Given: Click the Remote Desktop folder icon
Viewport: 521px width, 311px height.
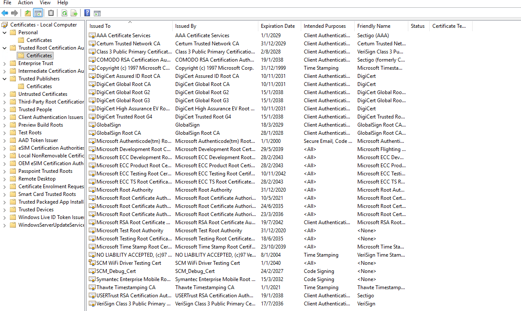Looking at the screenshot, I should (x=13, y=179).
